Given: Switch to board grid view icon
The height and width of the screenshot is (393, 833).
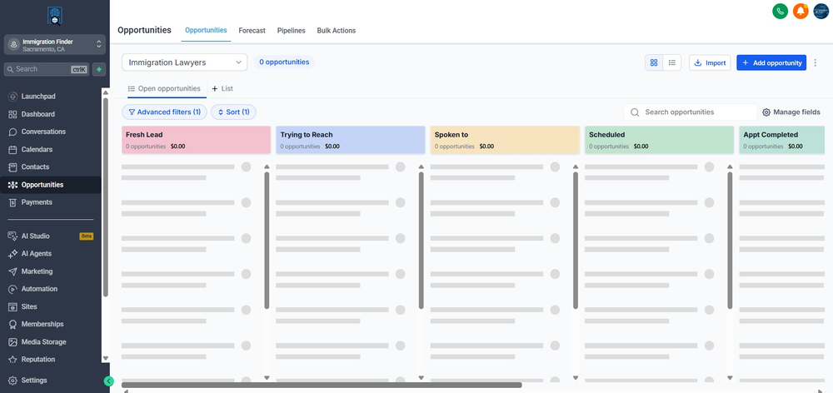Looking at the screenshot, I should pos(654,62).
